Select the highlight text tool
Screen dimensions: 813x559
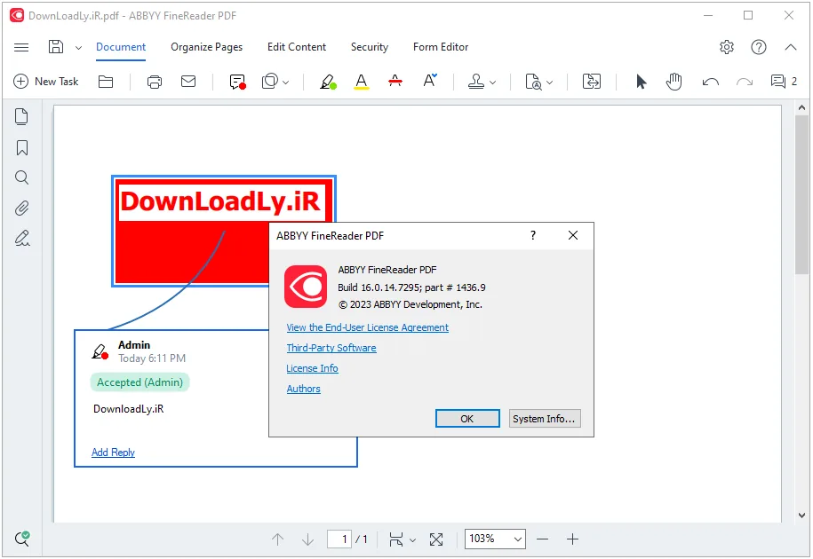point(328,82)
